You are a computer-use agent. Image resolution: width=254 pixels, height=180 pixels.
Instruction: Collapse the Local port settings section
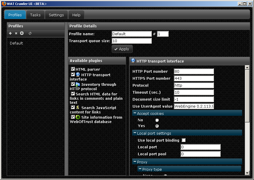(x=135, y=133)
